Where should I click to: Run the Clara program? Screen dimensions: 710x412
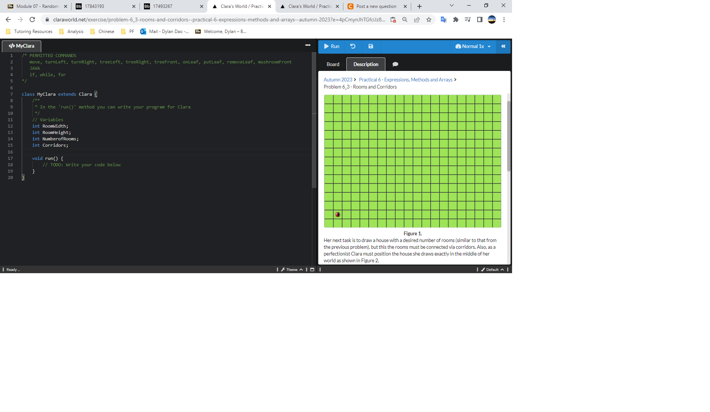332,47
